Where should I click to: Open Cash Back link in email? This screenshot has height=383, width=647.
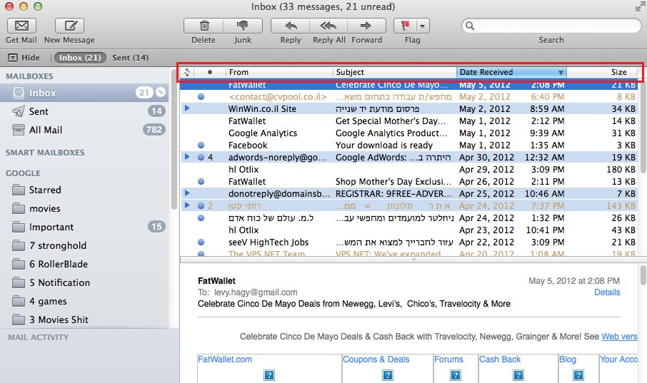[500, 359]
